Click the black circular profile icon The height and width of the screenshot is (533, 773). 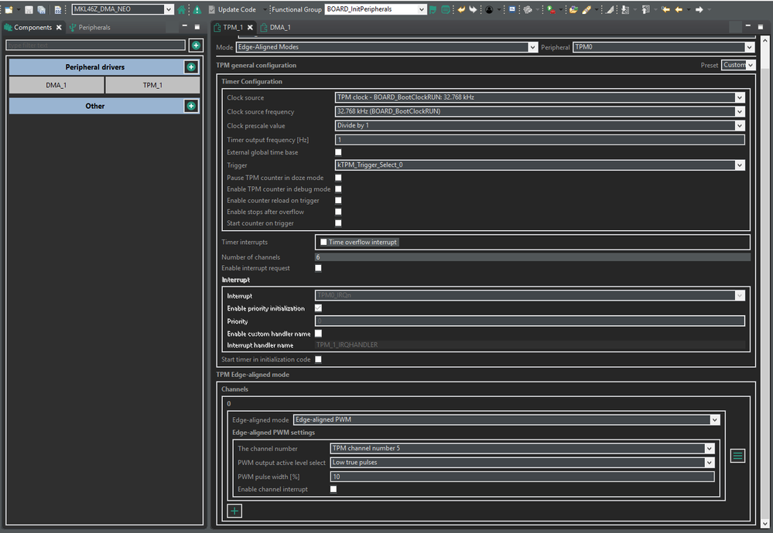(489, 9)
